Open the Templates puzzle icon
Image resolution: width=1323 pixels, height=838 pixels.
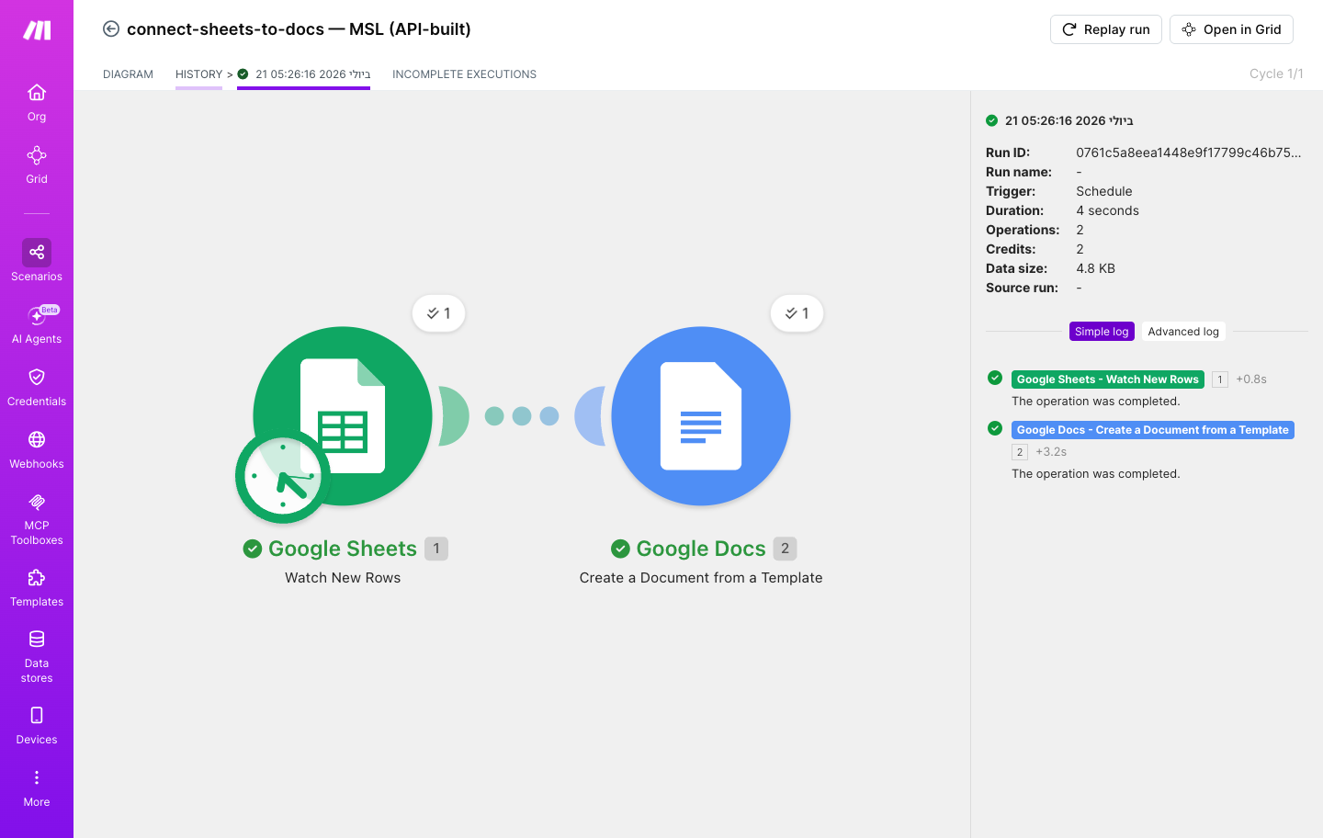[37, 578]
